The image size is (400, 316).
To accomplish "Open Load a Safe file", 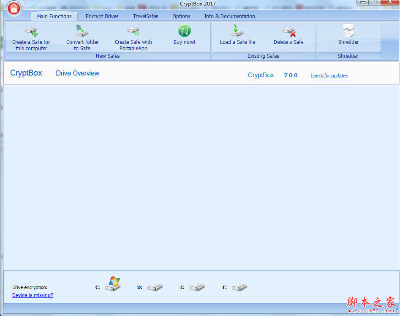I will (237, 31).
